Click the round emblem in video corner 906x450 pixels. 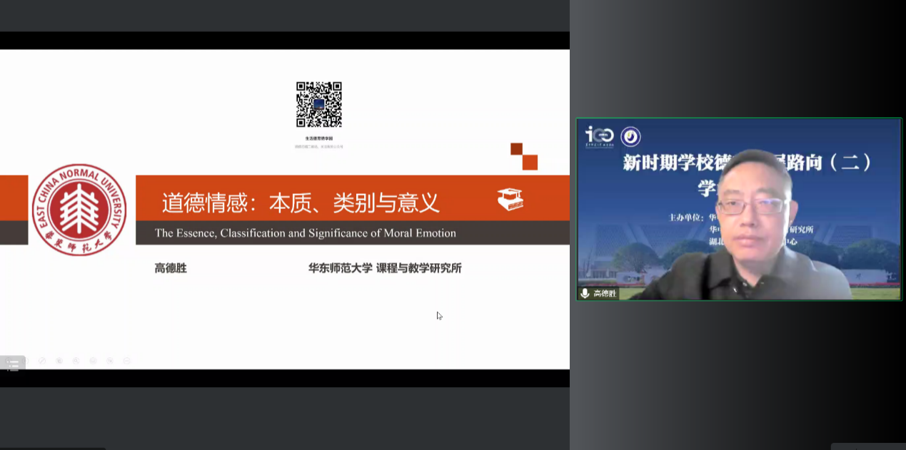(630, 136)
